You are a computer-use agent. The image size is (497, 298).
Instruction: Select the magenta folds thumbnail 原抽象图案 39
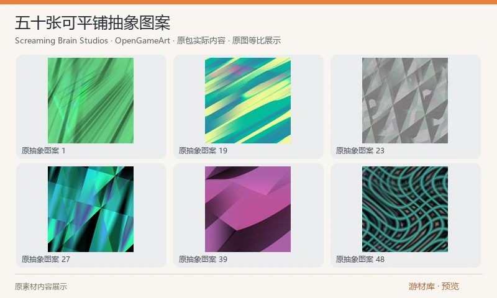(x=248, y=209)
